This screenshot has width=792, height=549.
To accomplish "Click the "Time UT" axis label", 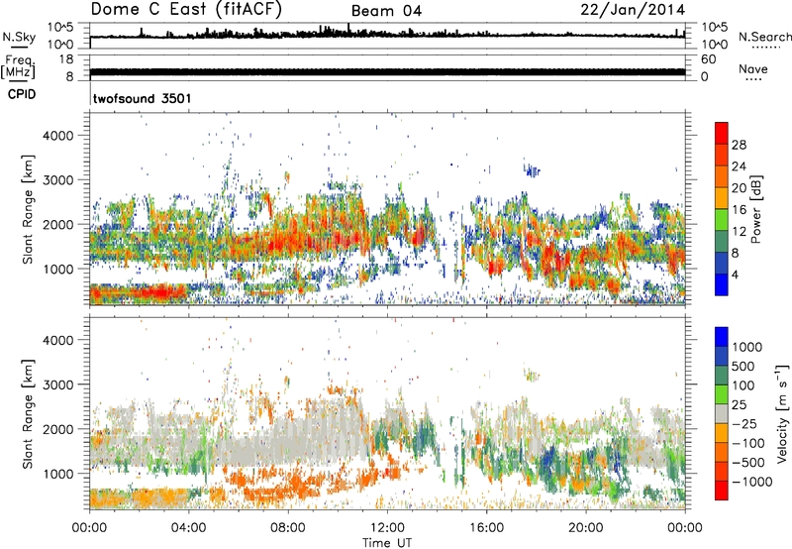I will (x=387, y=543).
